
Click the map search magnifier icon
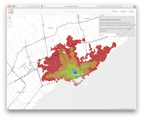click(x=9, y=17)
